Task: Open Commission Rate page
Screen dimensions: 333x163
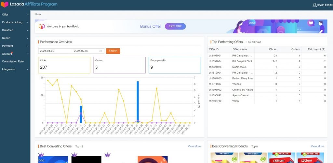Action: [x=13, y=61]
